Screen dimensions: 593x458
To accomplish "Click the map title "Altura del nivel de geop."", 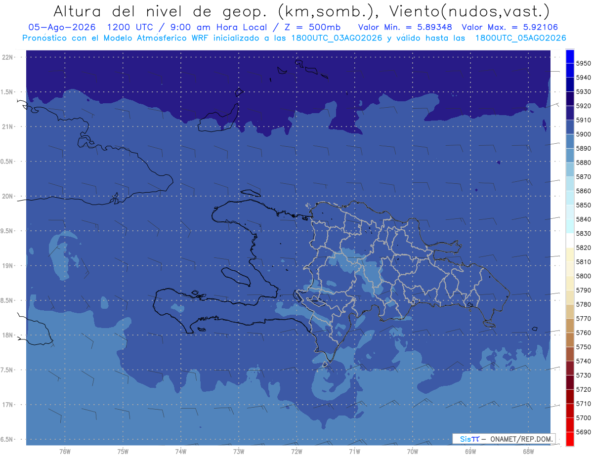I will (x=161, y=11).
